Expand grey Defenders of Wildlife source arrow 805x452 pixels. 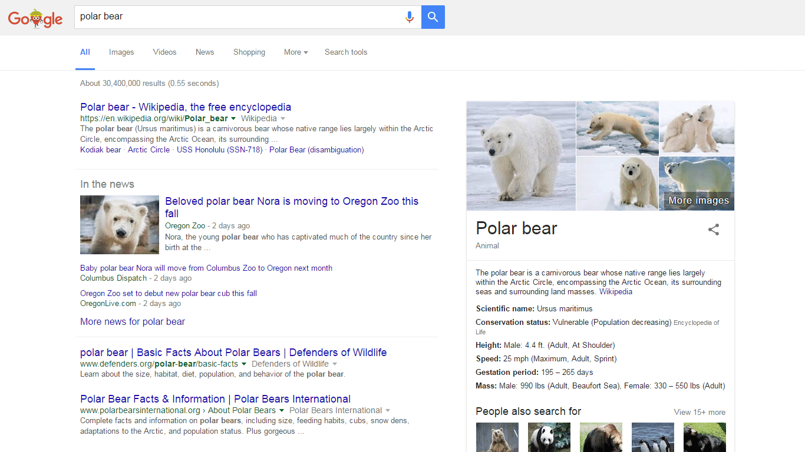335,364
